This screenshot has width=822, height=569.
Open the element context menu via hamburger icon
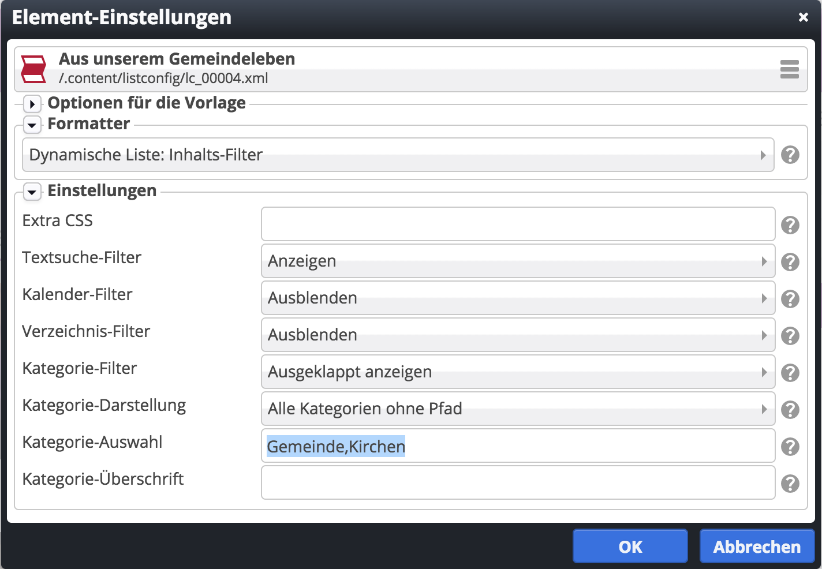coord(789,68)
